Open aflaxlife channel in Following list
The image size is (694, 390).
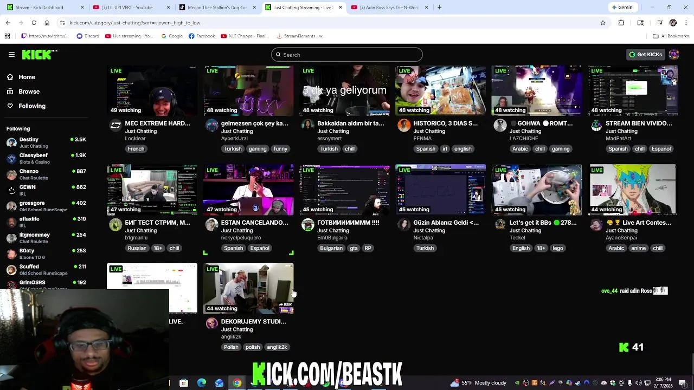point(46,222)
